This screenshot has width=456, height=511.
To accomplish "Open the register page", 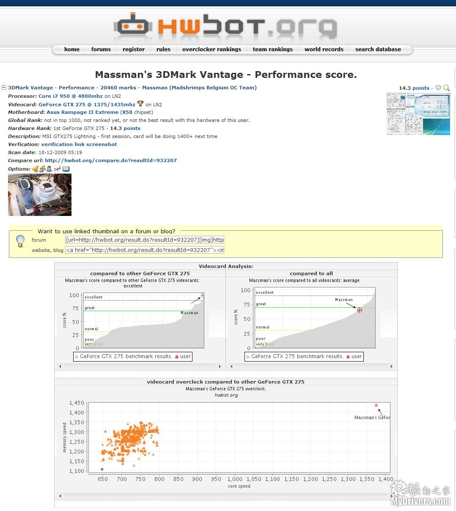I will point(134,50).
